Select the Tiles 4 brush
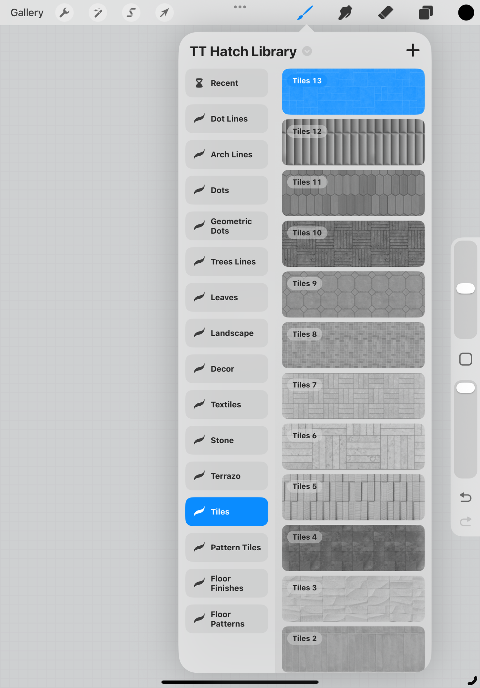The width and height of the screenshot is (480, 688). [353, 548]
